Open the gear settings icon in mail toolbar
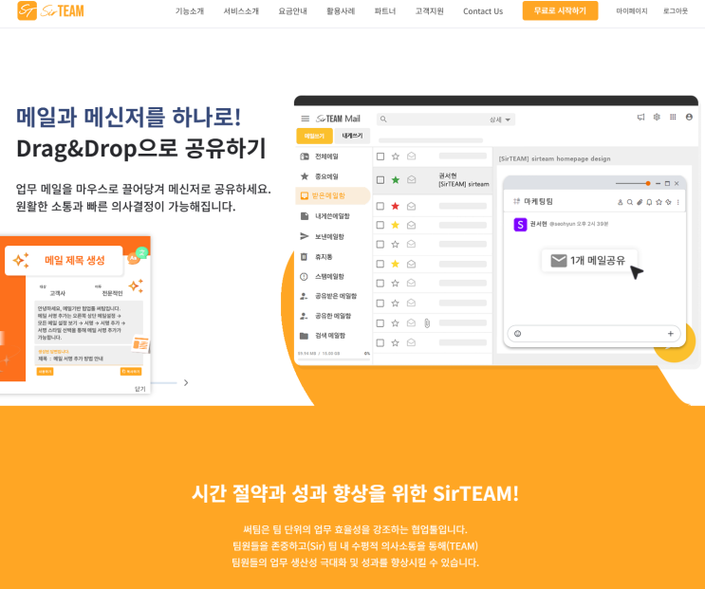Image resolution: width=705 pixels, height=589 pixels. pyautogui.click(x=657, y=117)
